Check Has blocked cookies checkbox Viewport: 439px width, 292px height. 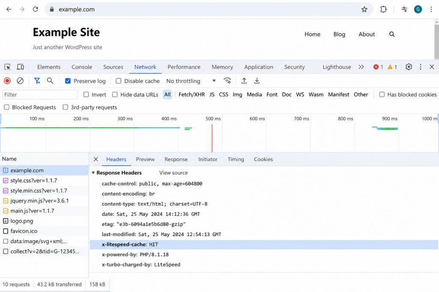tap(382, 94)
